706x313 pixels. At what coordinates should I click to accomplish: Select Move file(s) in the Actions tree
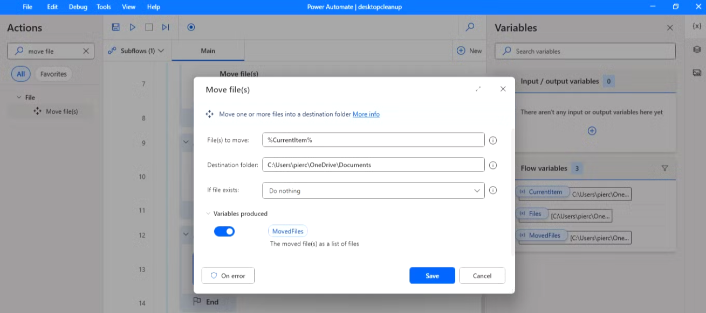click(x=56, y=111)
